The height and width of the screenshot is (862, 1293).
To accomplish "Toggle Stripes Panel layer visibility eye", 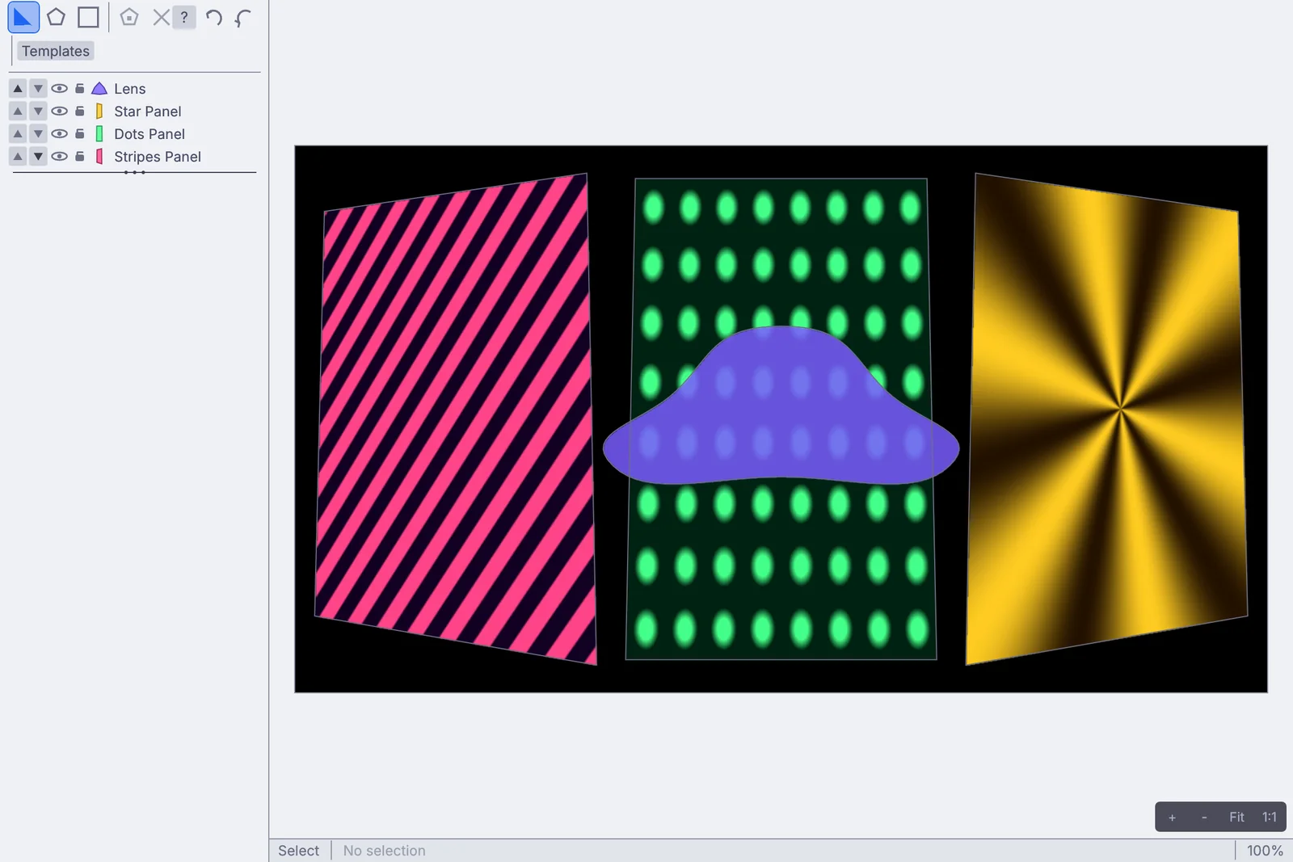I will tap(60, 156).
